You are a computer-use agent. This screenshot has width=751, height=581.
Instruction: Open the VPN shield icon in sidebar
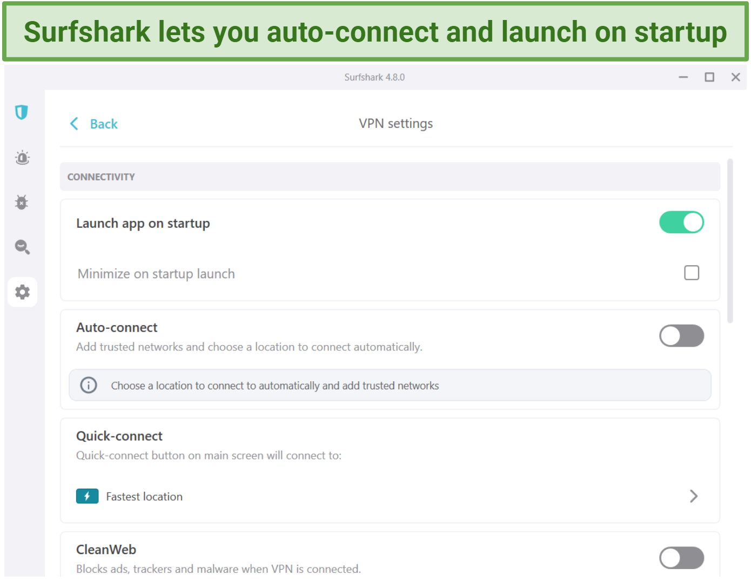[x=22, y=112]
